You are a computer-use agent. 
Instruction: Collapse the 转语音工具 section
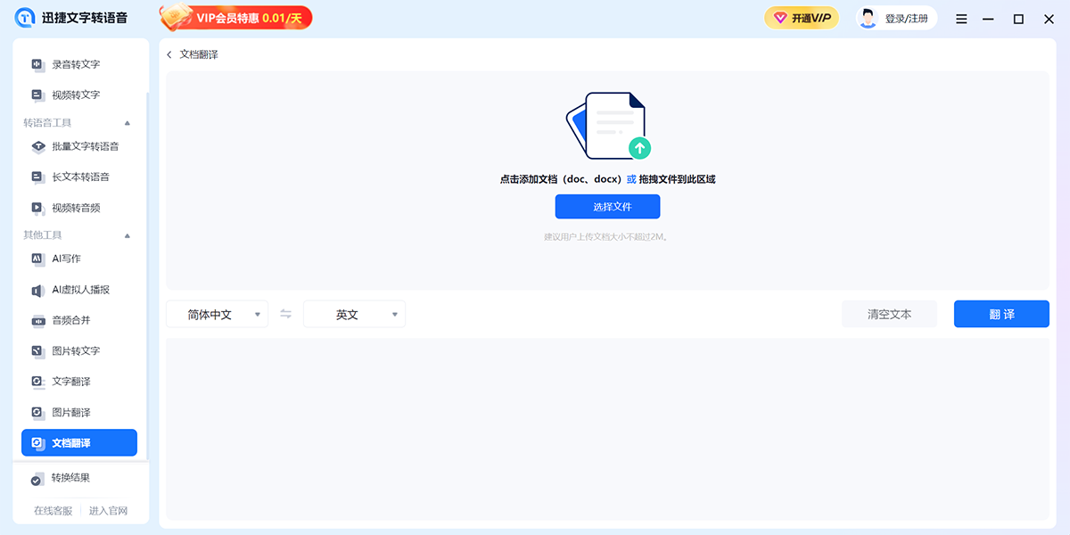[127, 123]
